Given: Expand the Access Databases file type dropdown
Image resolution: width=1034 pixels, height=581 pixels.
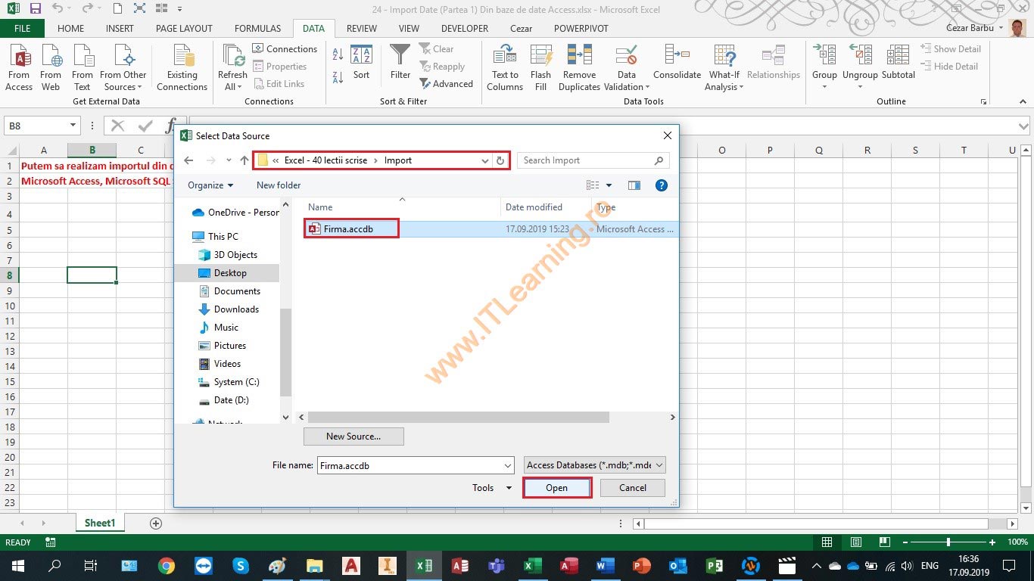Looking at the screenshot, I should 595,465.
